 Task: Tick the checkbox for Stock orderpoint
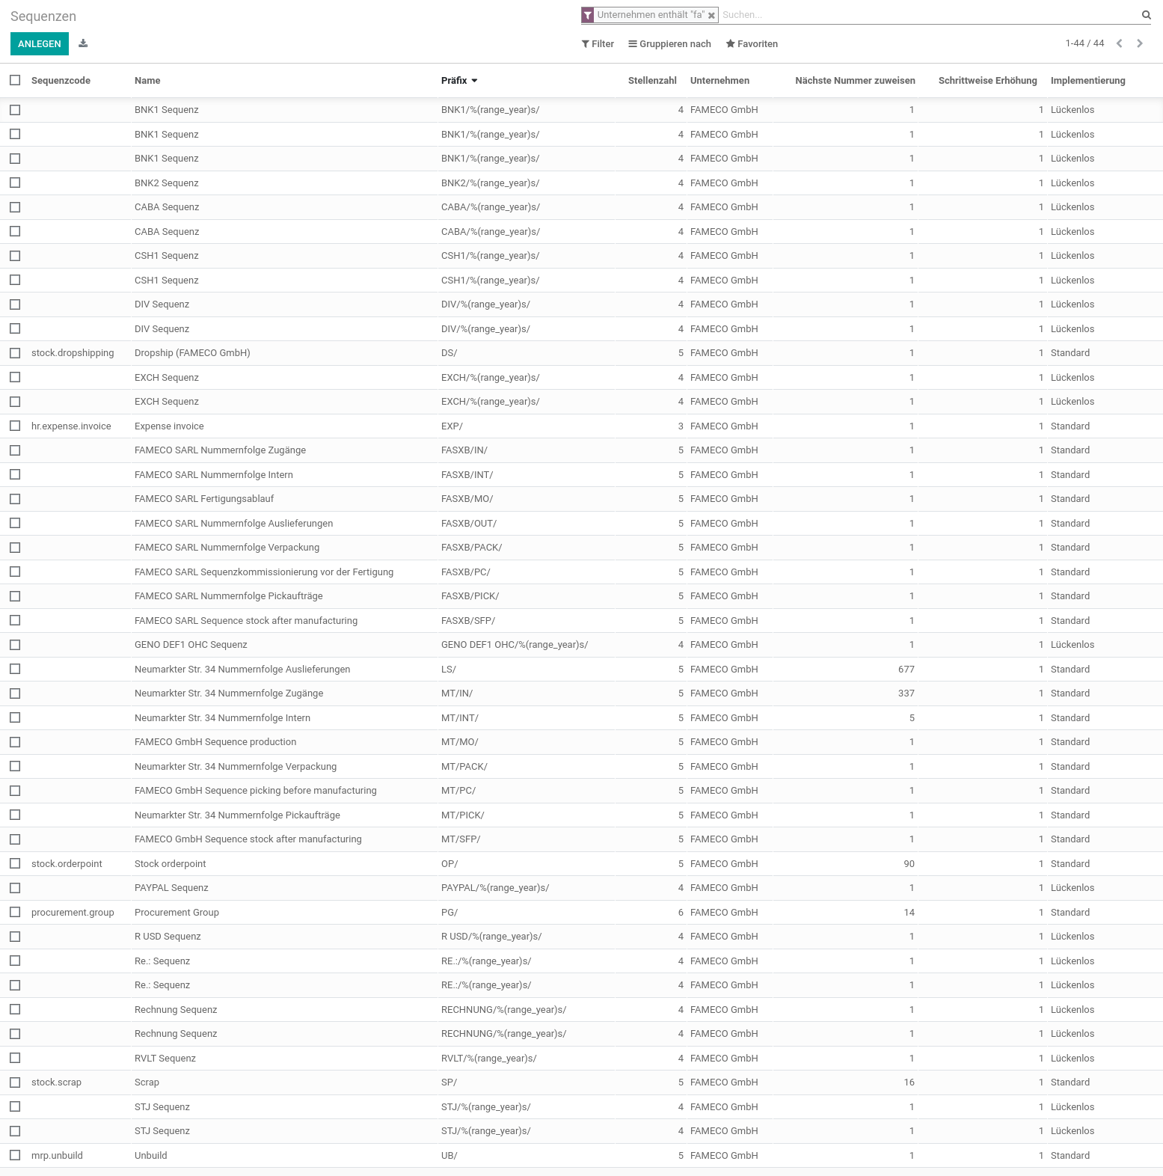coord(15,863)
